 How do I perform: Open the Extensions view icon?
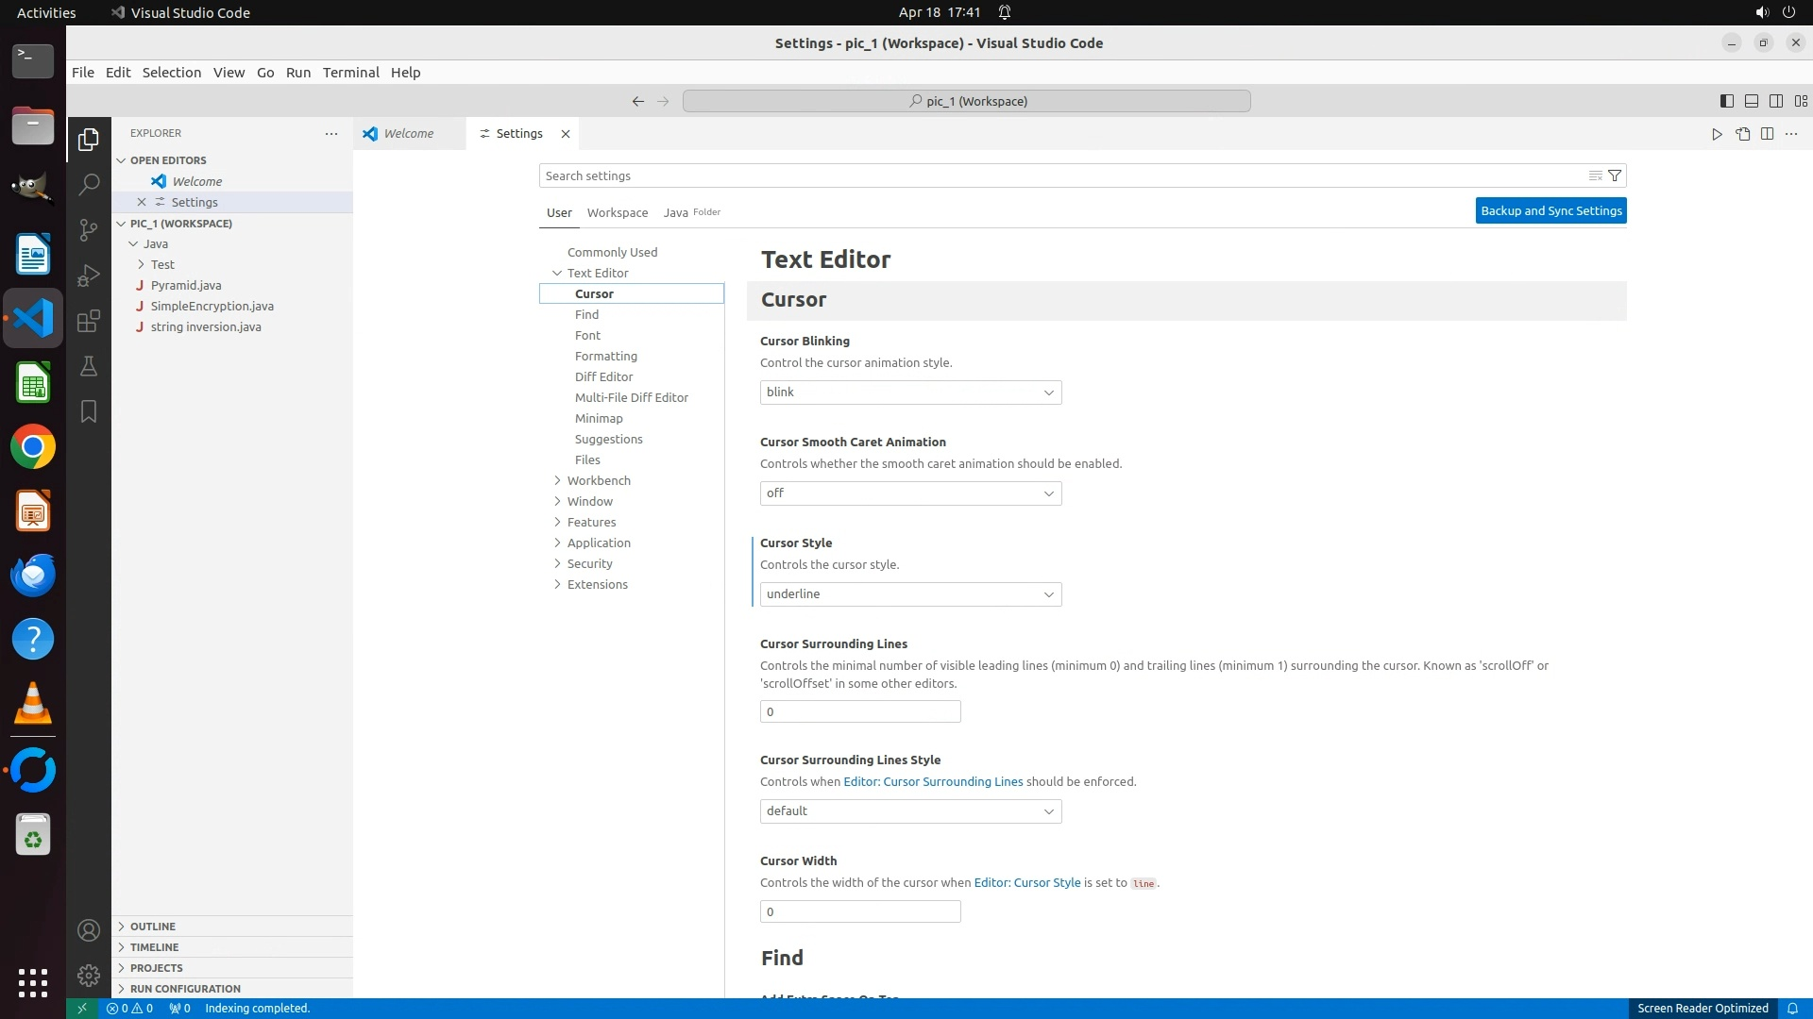(89, 321)
